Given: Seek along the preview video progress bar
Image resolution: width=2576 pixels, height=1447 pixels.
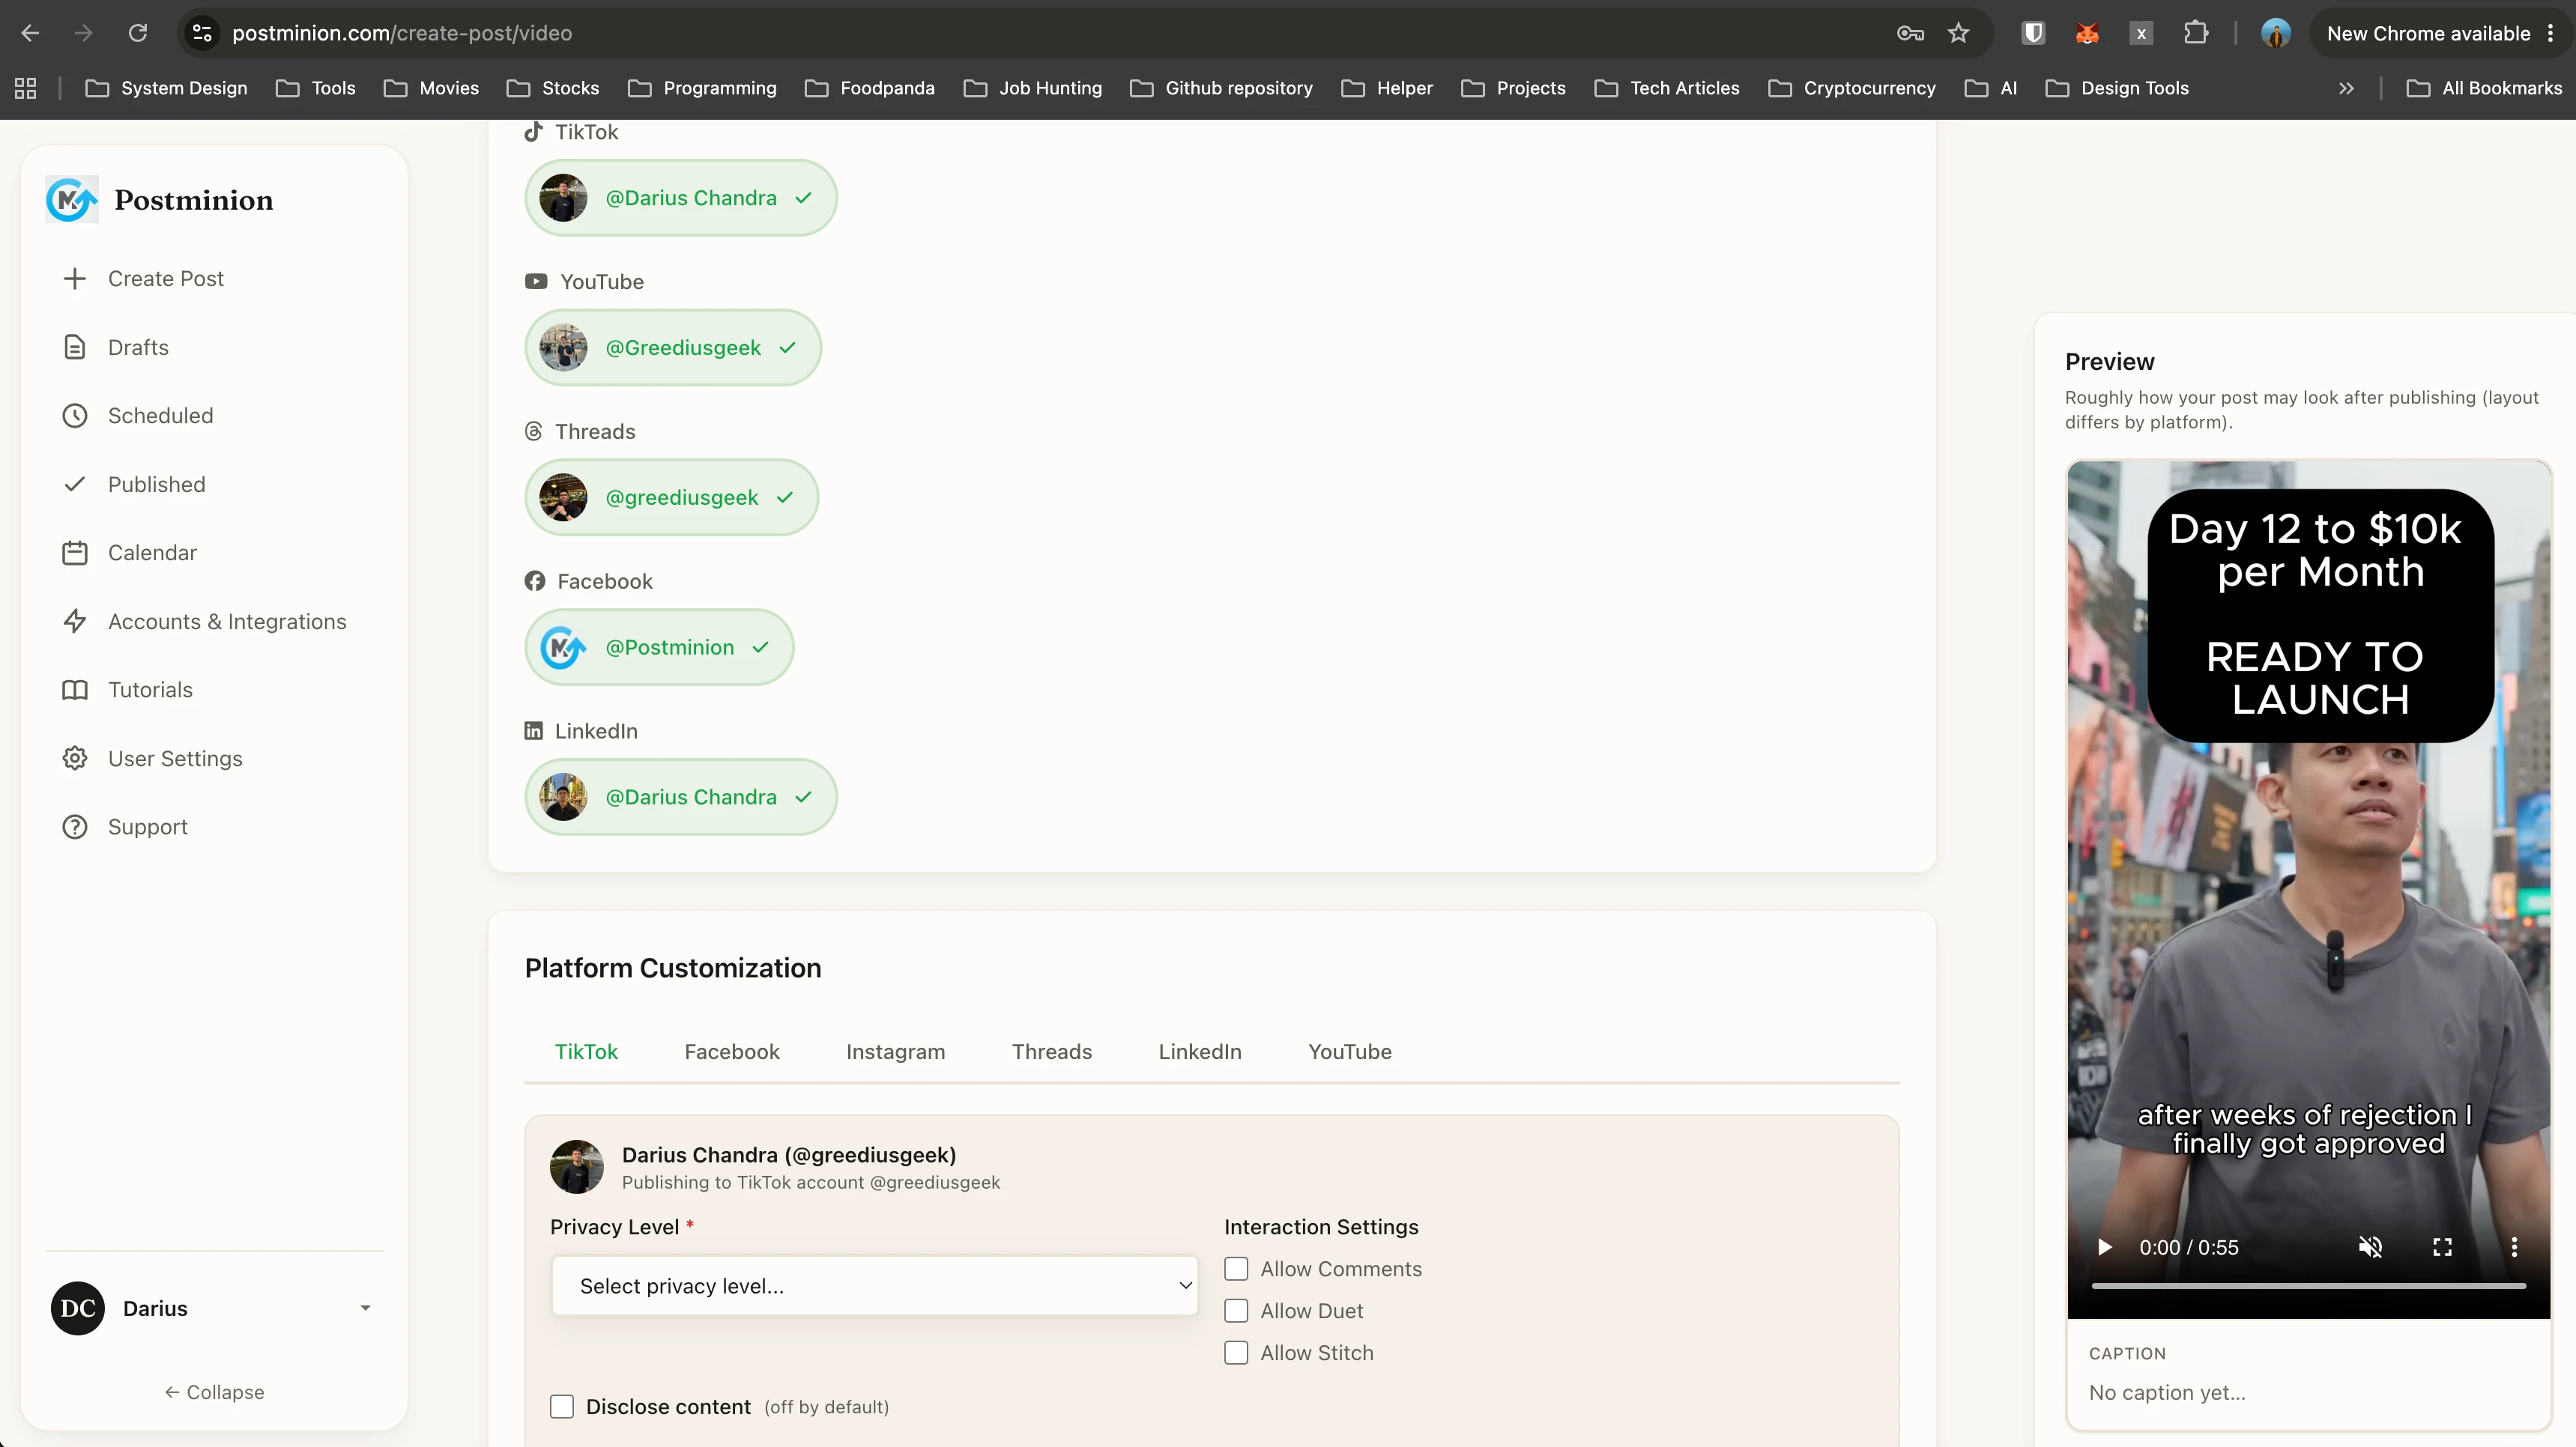Looking at the screenshot, I should (x=2308, y=1286).
